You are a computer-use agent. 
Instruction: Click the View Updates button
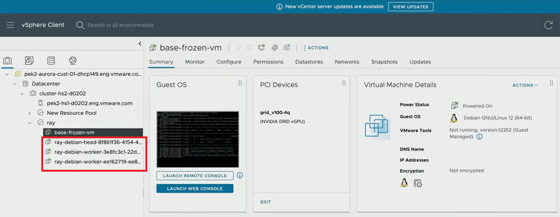coord(410,7)
